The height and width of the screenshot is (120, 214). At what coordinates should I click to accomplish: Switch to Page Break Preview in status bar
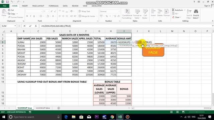click(183, 112)
